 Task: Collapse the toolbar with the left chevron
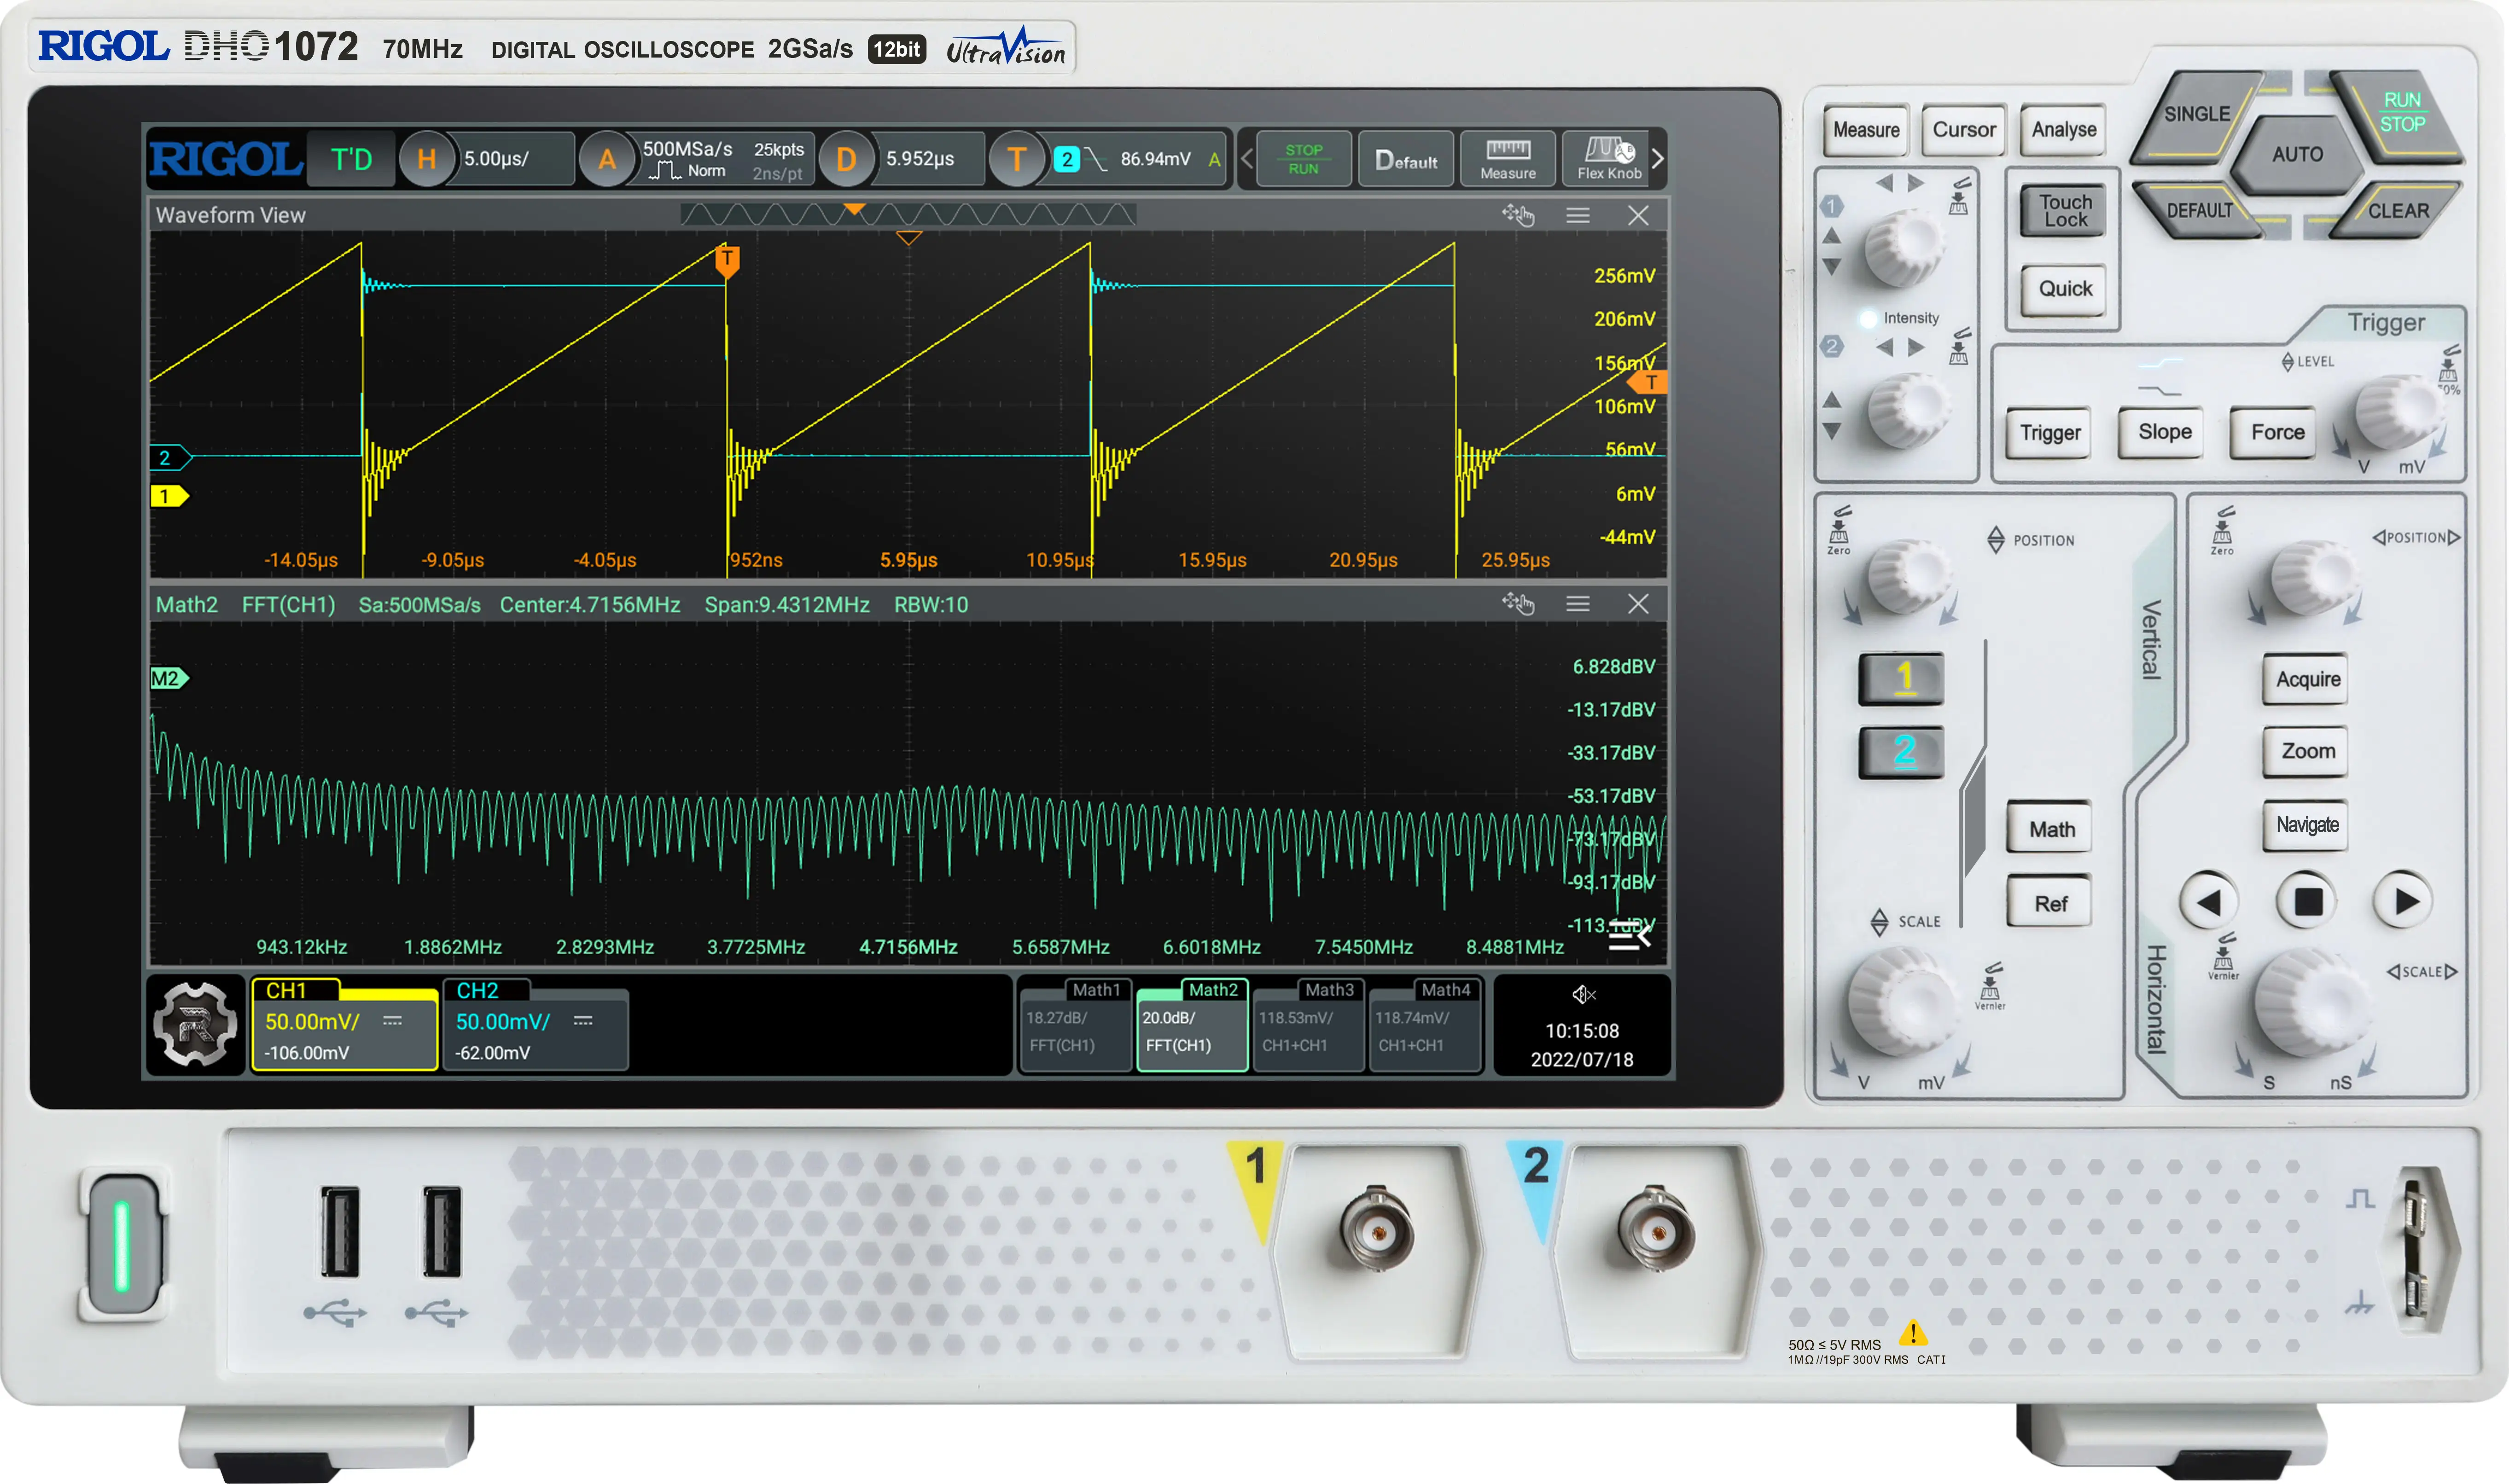click(x=1247, y=158)
